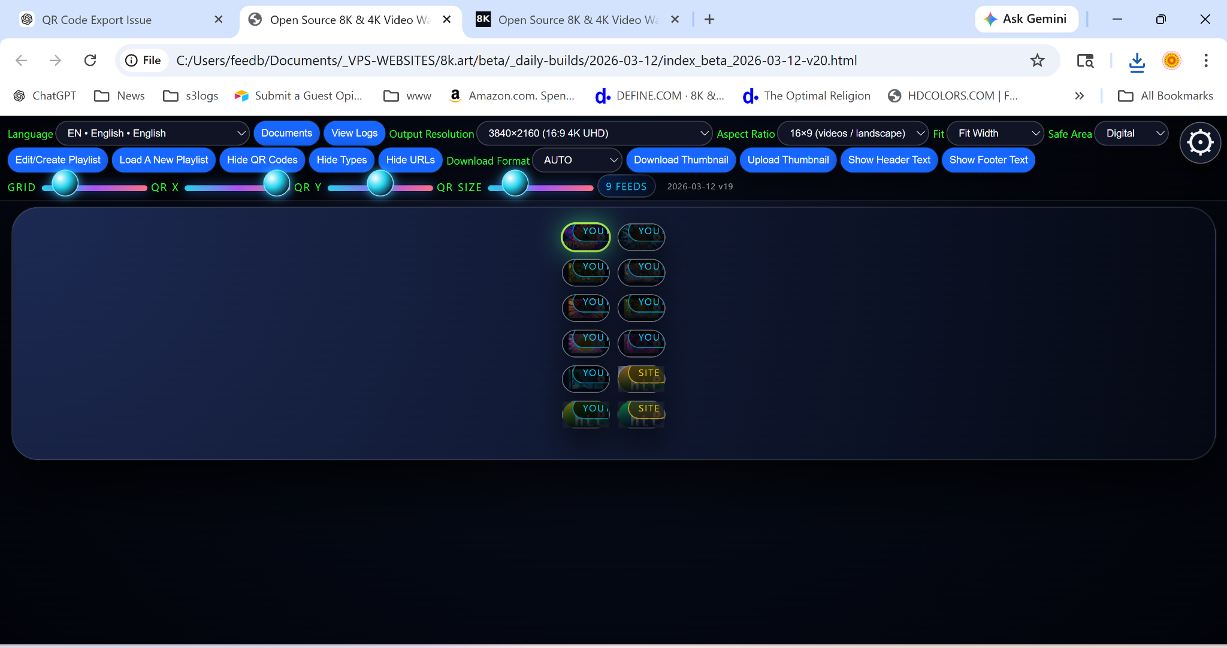Screen dimensions: 1227x648
Task: Expand the Aspect Ratio dropdown
Action: click(853, 133)
